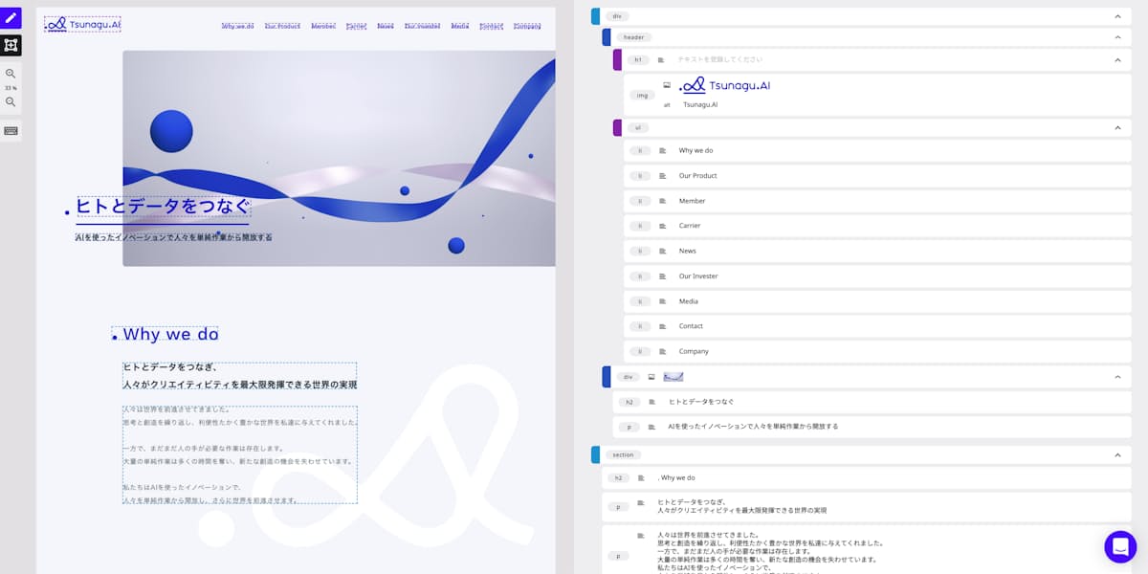The image size is (1148, 574).
Task: Activate the bounding box selection tool
Action: tap(11, 45)
